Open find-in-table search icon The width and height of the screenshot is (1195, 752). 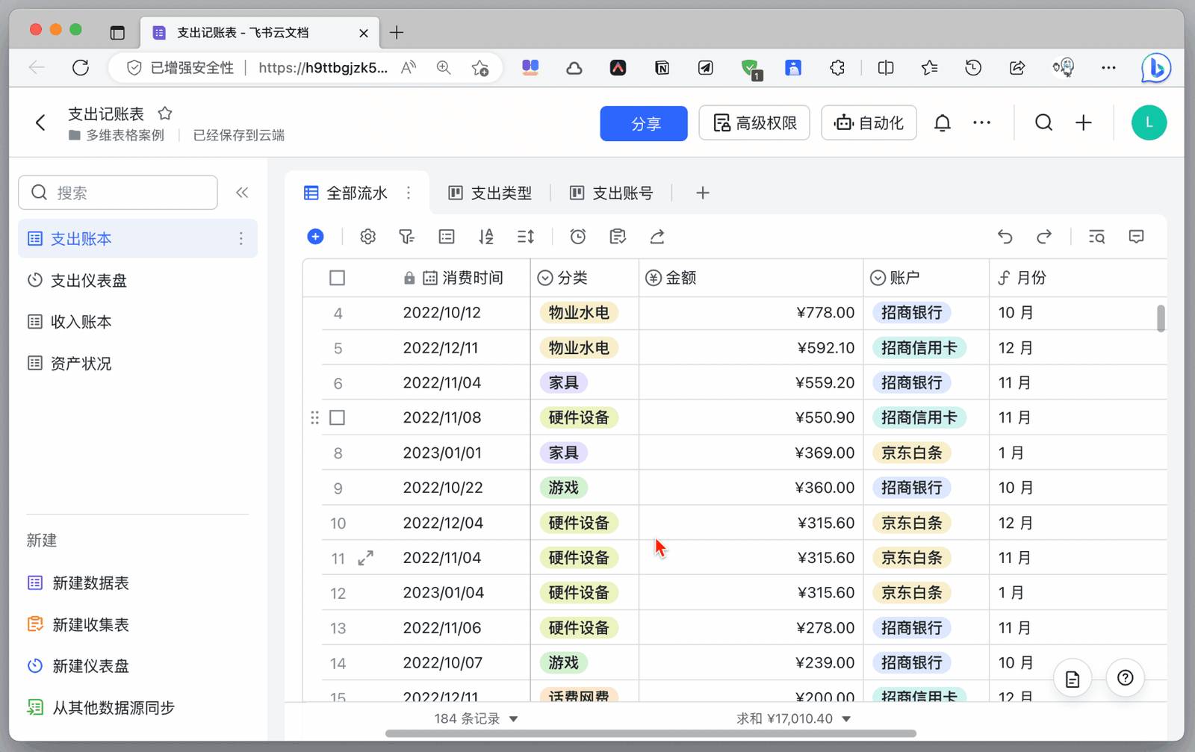(1096, 237)
